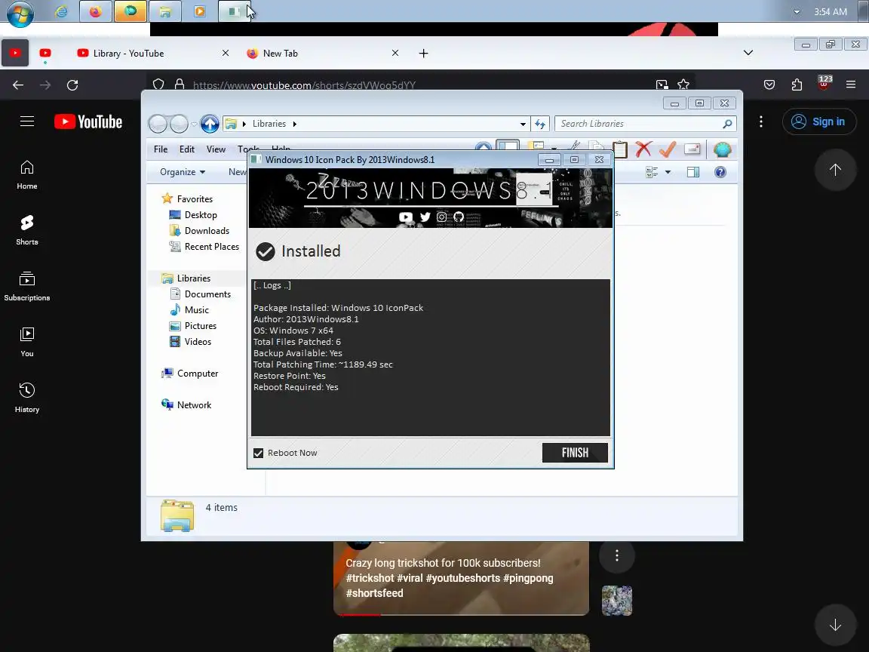Viewport: 869px width, 652px height.
Task: Open Firefox application hamburger menu
Action: point(851,85)
